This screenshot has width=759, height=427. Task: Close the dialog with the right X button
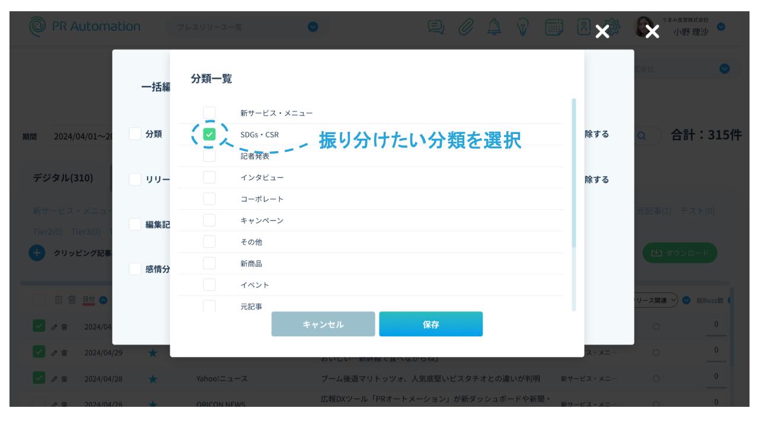[652, 31]
